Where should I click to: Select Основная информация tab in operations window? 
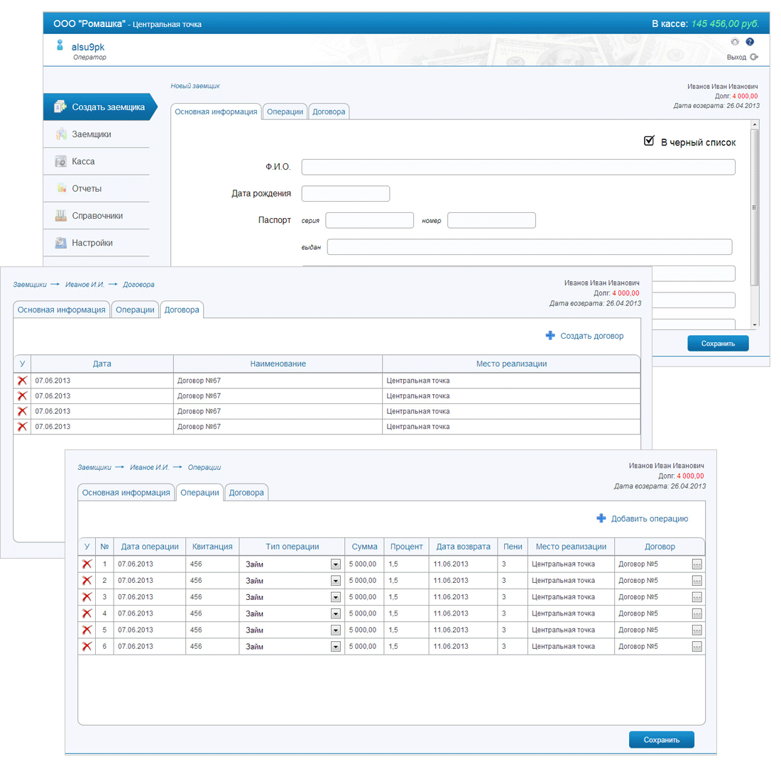[126, 493]
